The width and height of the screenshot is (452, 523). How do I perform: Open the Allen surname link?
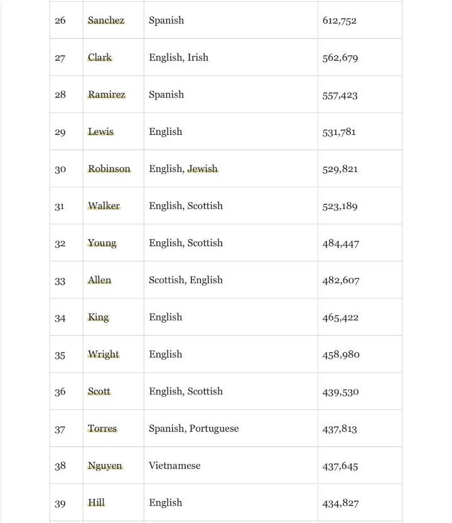99,280
